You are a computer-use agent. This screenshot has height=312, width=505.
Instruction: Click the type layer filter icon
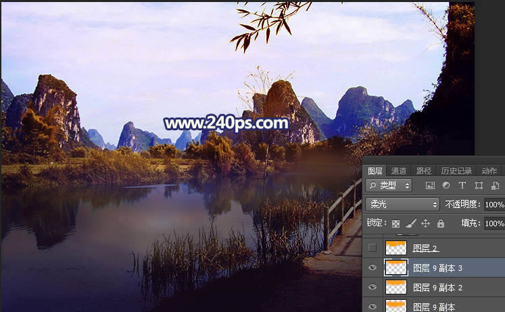coord(462,186)
